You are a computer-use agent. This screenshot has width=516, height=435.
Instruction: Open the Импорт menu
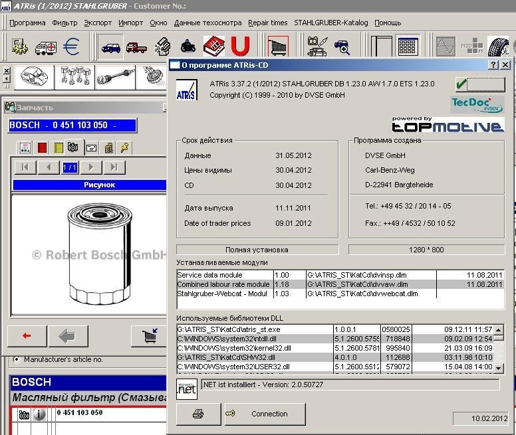[130, 23]
